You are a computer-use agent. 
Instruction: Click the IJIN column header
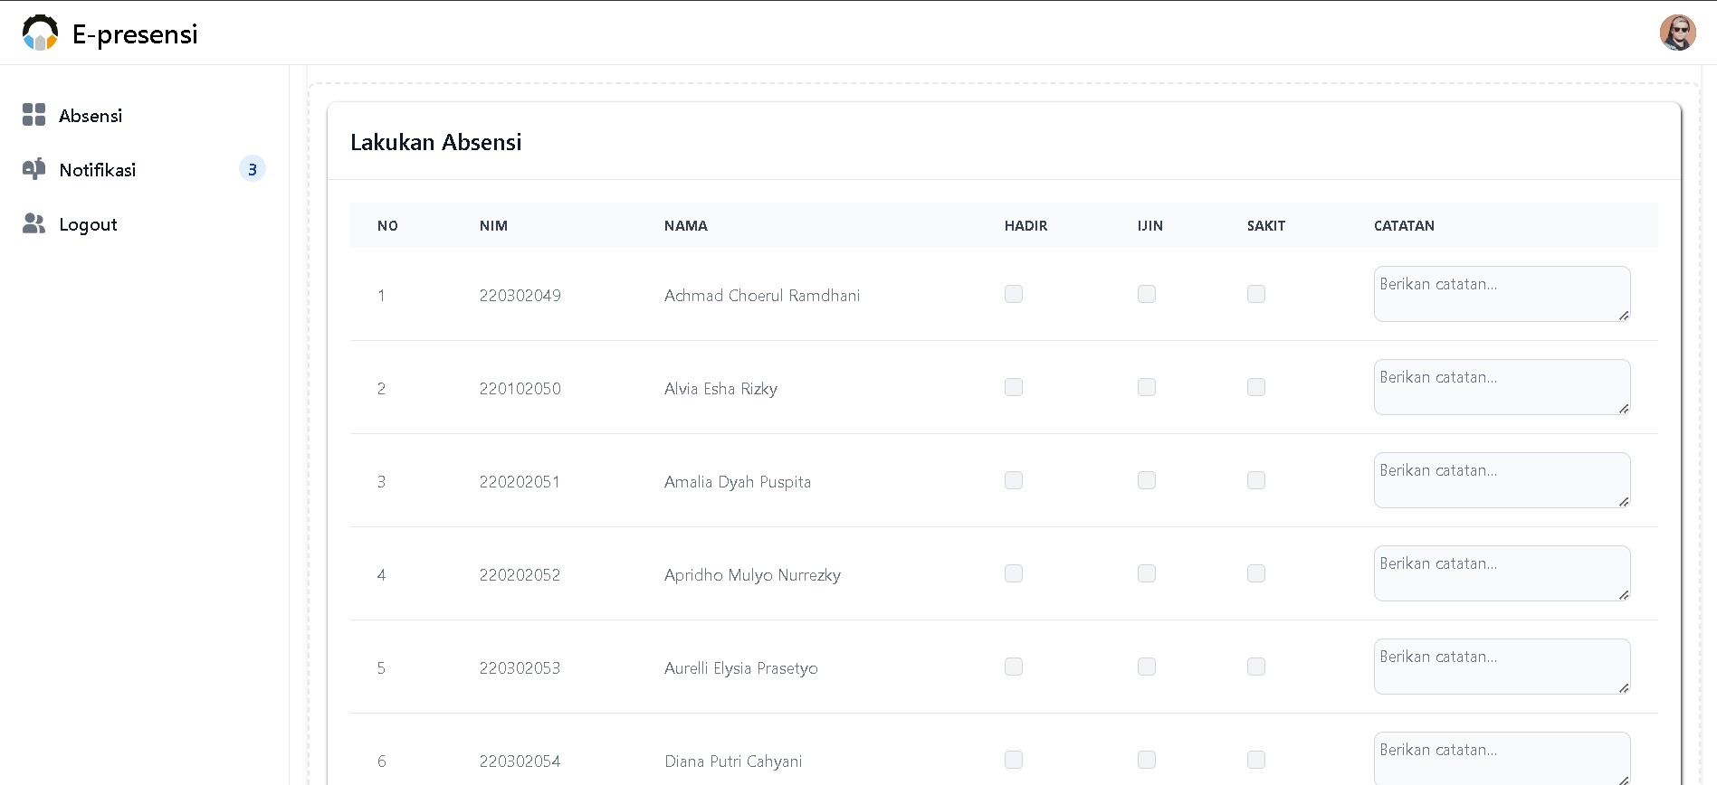coord(1150,226)
